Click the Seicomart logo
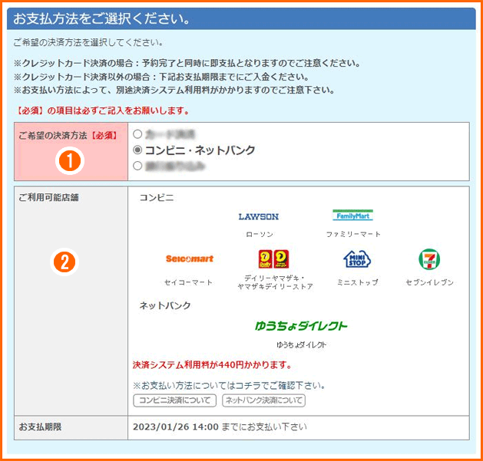Screen dimensions: 483x461 (x=190, y=258)
